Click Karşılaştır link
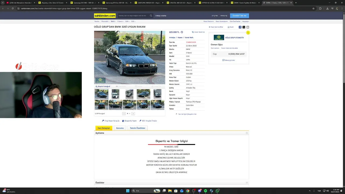 (246, 21)
